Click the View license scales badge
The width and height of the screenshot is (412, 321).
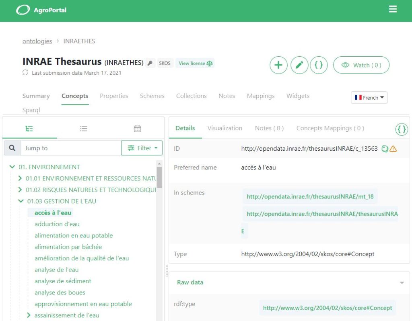[x=196, y=63]
